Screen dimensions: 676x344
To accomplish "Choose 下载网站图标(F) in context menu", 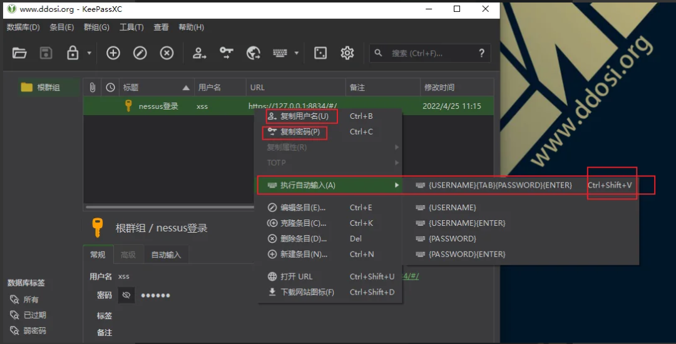I will point(330,292).
